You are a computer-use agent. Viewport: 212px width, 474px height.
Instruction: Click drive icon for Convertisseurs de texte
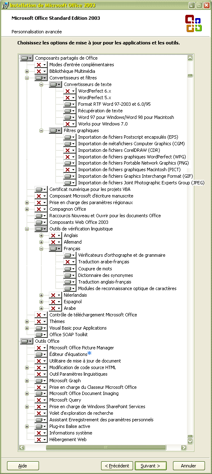tap(53, 84)
